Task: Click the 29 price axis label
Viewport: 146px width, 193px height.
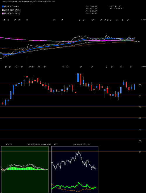Action: (x=140, y=152)
